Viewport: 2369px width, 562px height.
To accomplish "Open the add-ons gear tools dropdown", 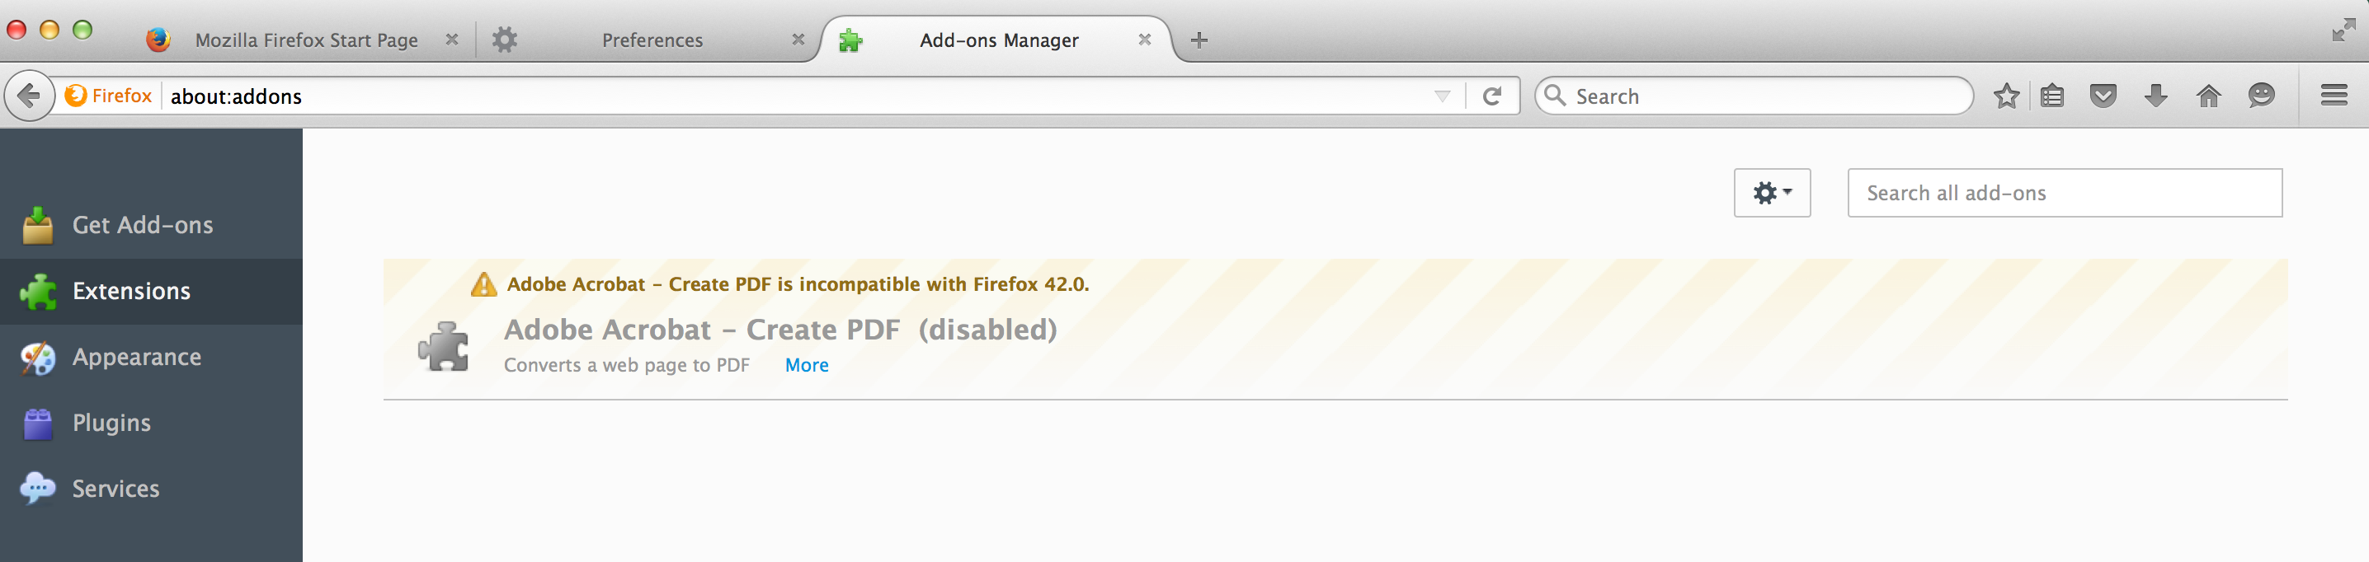I will pos(1771,193).
